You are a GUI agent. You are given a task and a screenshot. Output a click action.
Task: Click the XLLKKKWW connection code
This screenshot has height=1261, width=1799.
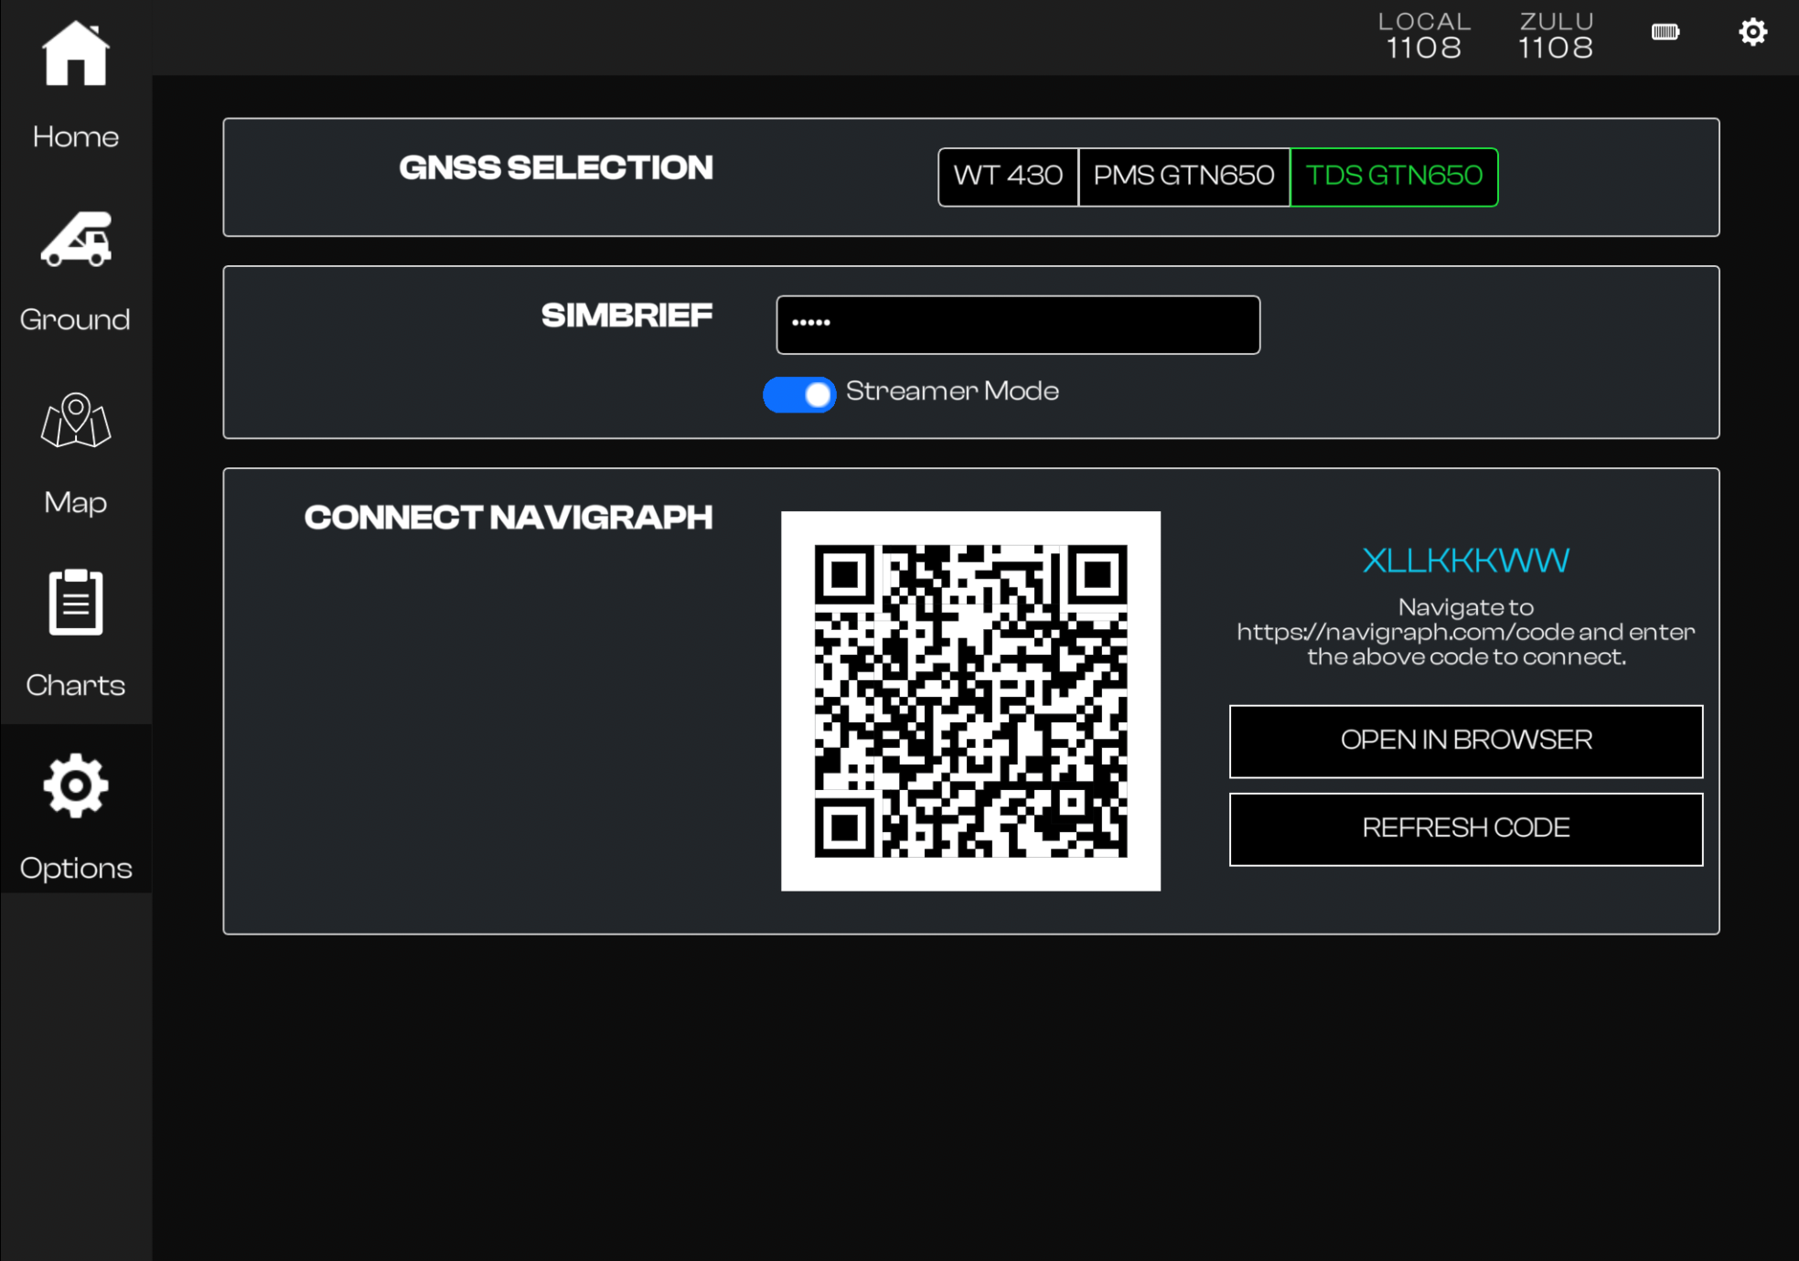coord(1465,561)
